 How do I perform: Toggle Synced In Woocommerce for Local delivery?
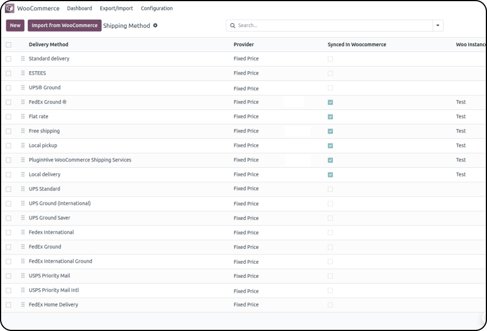330,175
